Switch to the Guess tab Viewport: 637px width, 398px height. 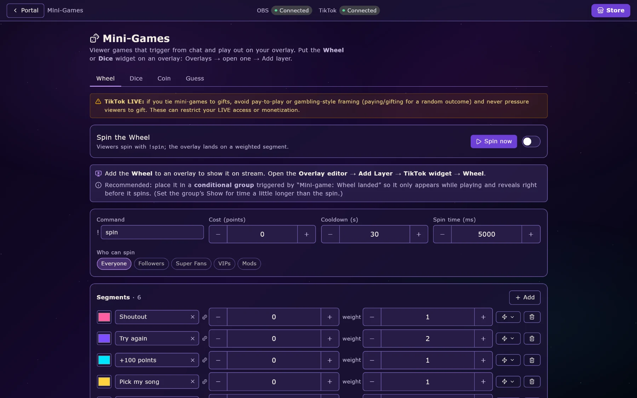tap(195, 79)
